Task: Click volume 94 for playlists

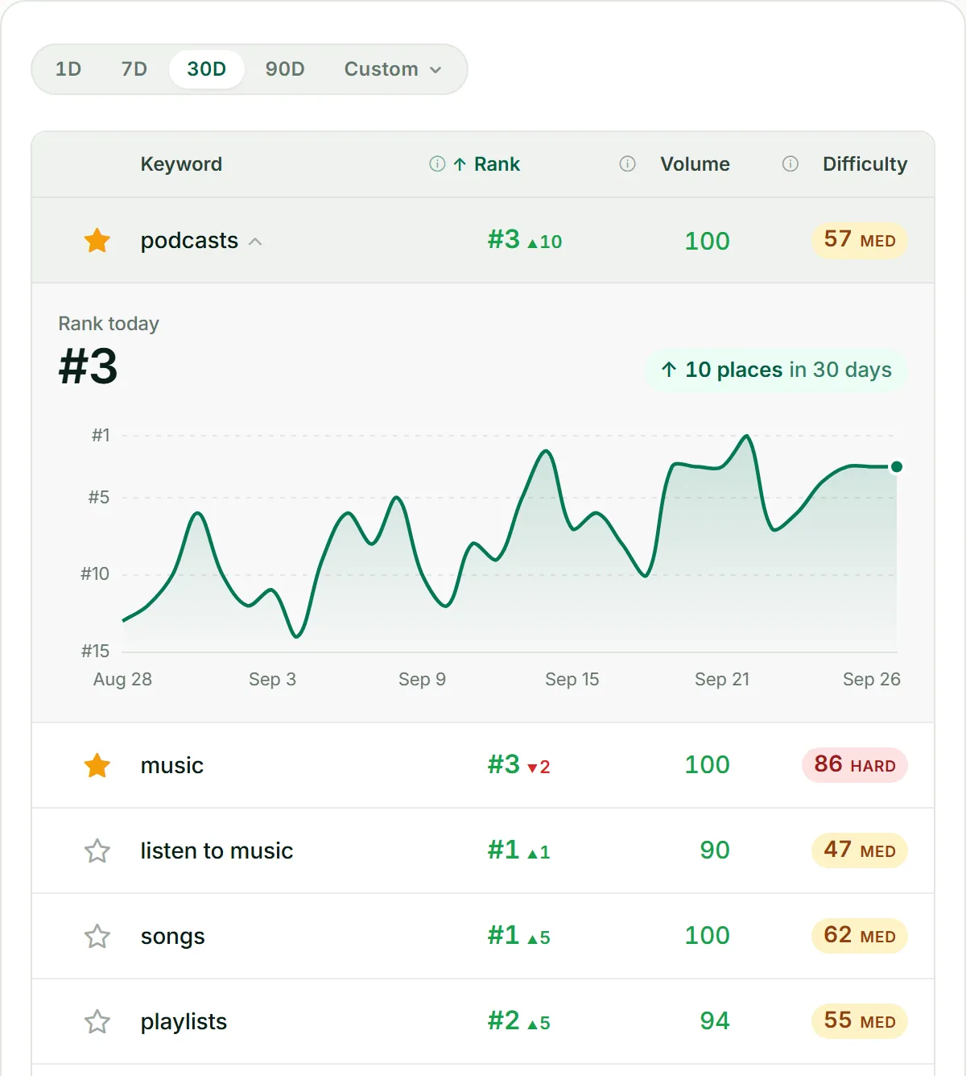Action: (715, 1021)
